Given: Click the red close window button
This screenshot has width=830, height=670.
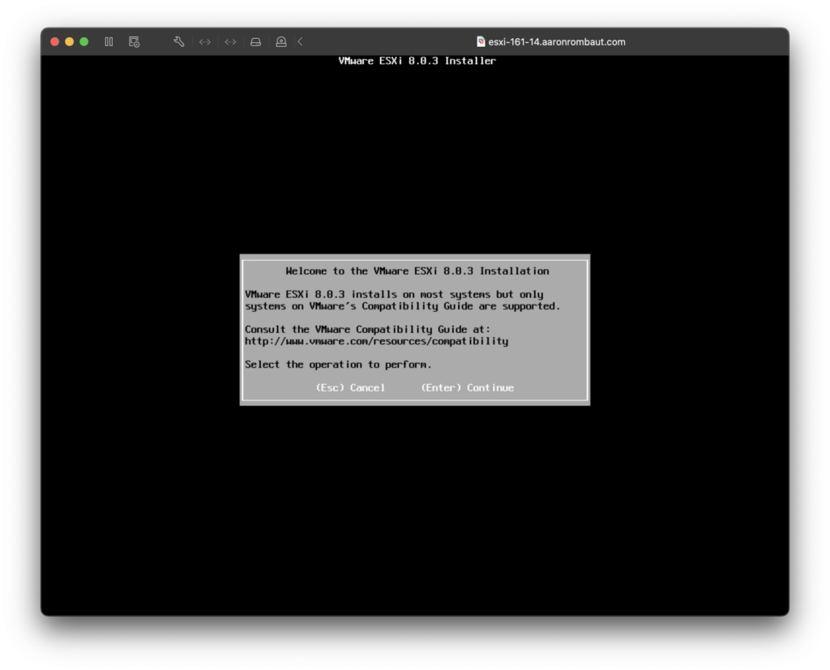Looking at the screenshot, I should 55,42.
